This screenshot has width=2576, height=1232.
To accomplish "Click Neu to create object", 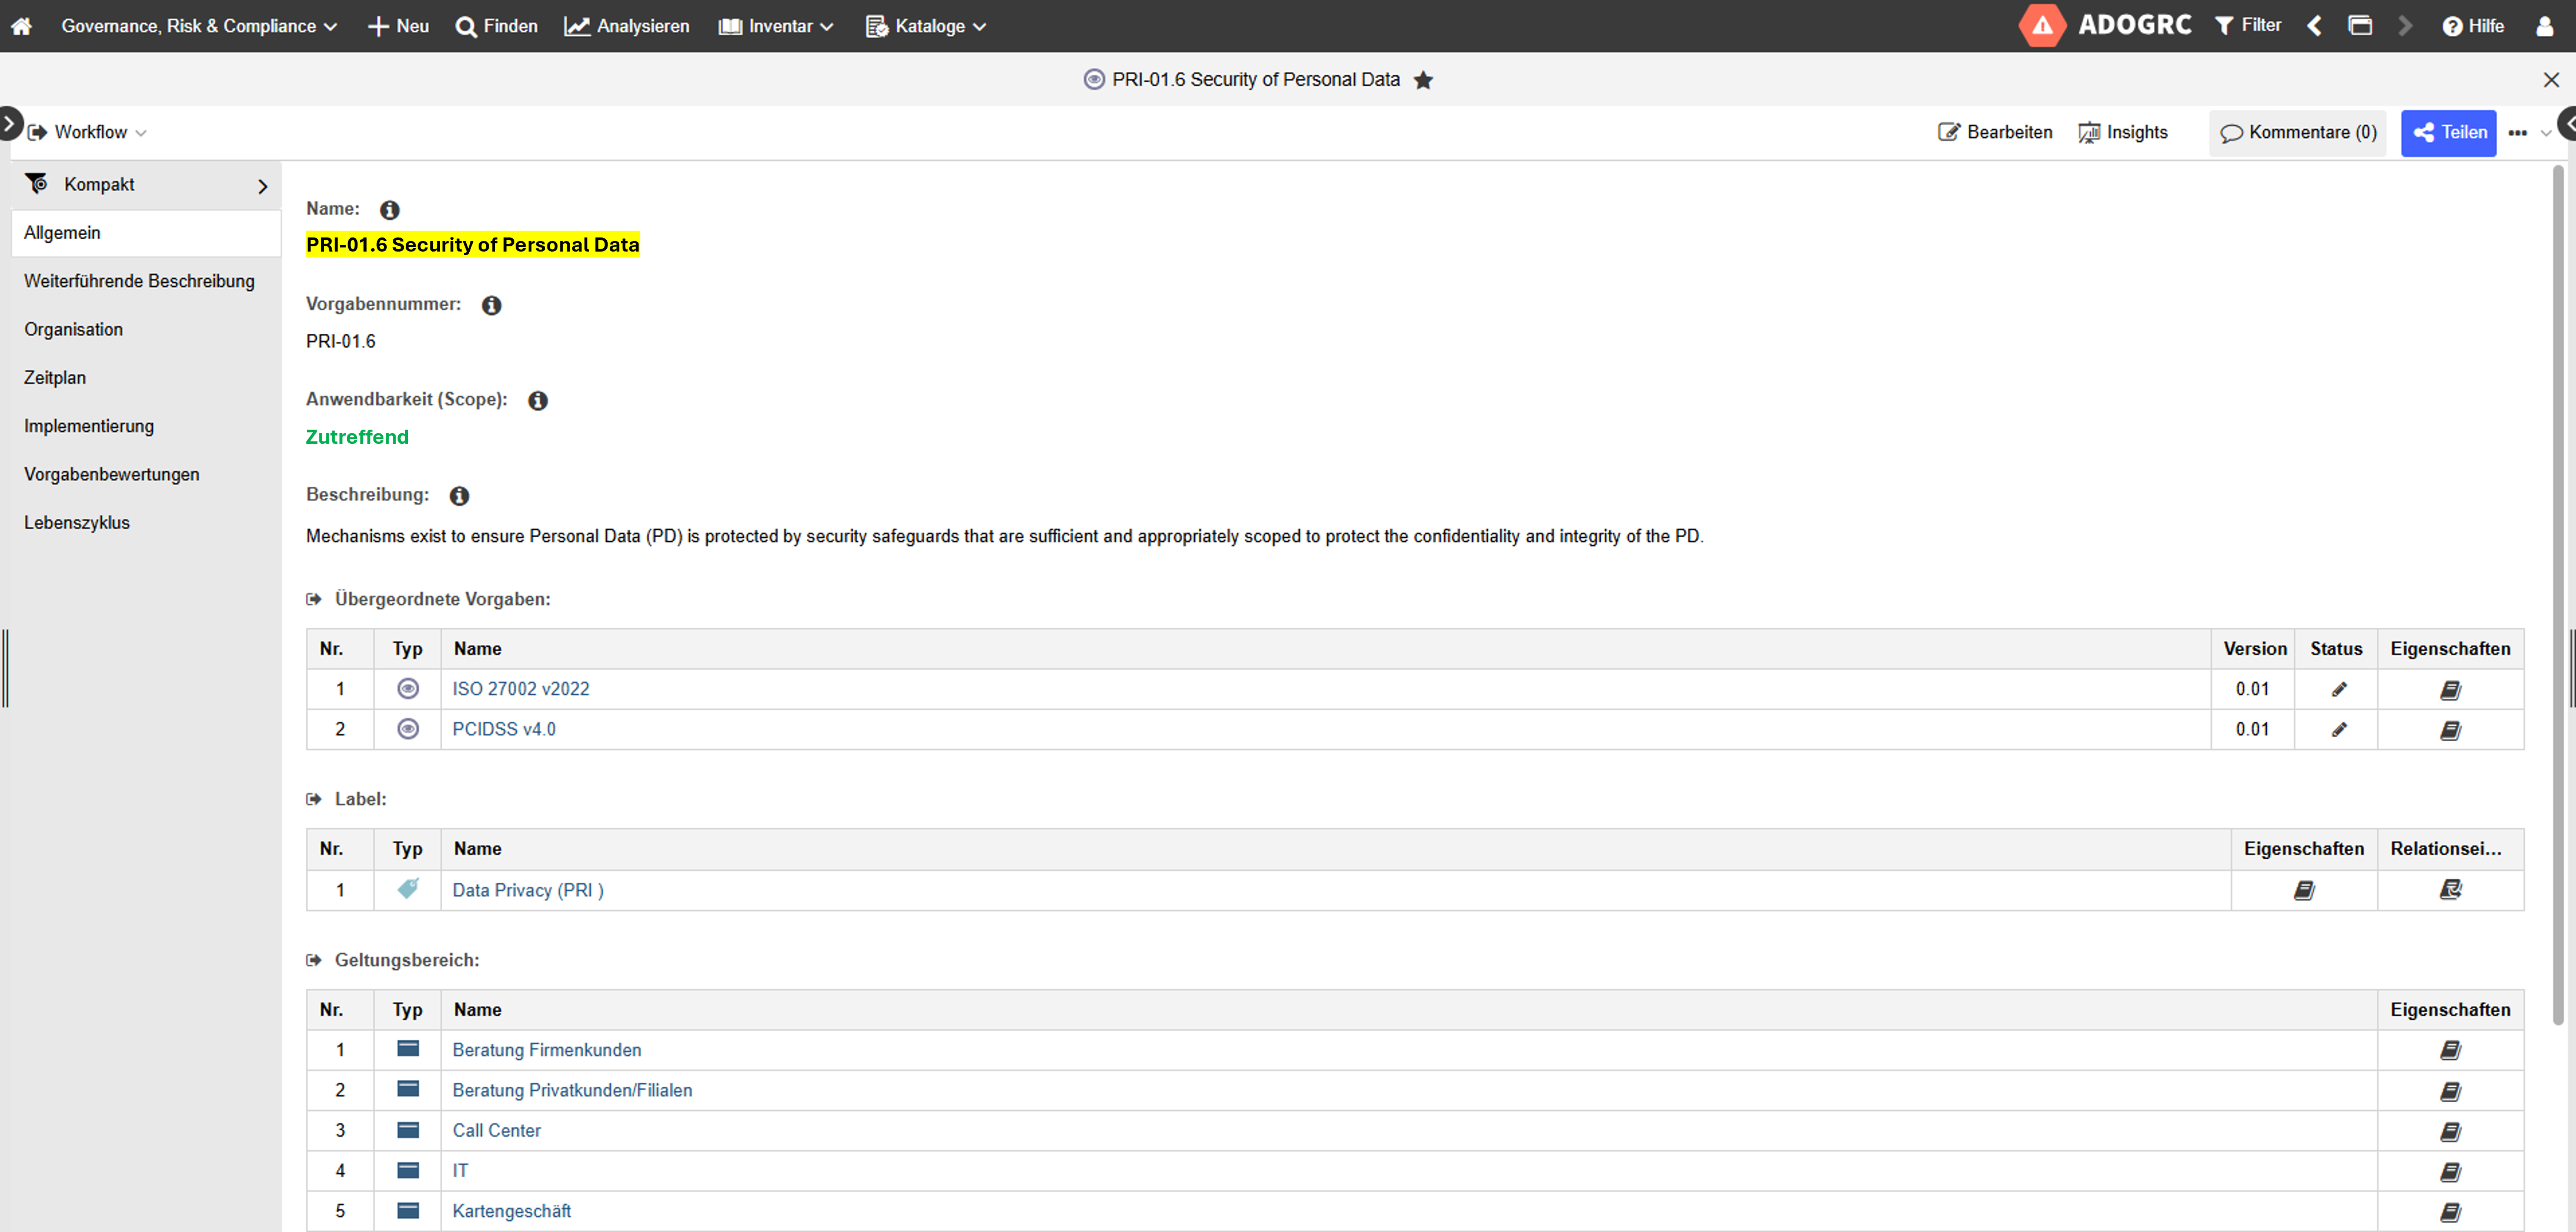I will point(398,26).
